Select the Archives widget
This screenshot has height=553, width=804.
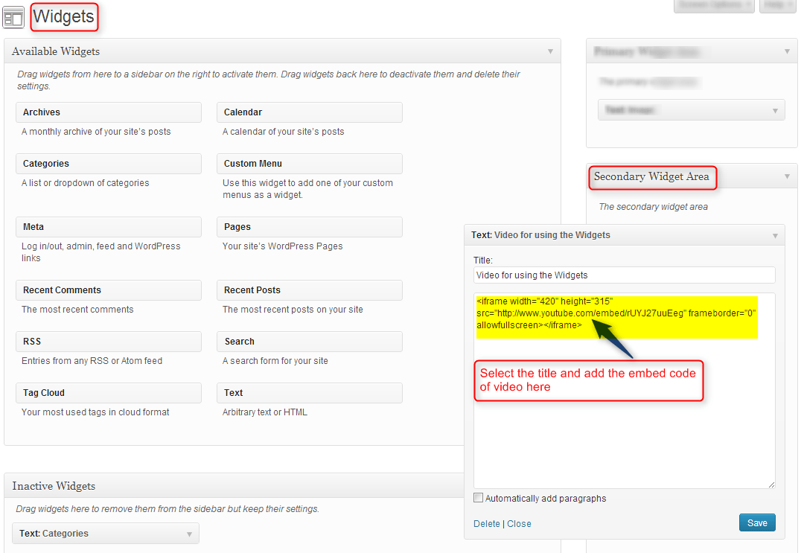point(108,112)
